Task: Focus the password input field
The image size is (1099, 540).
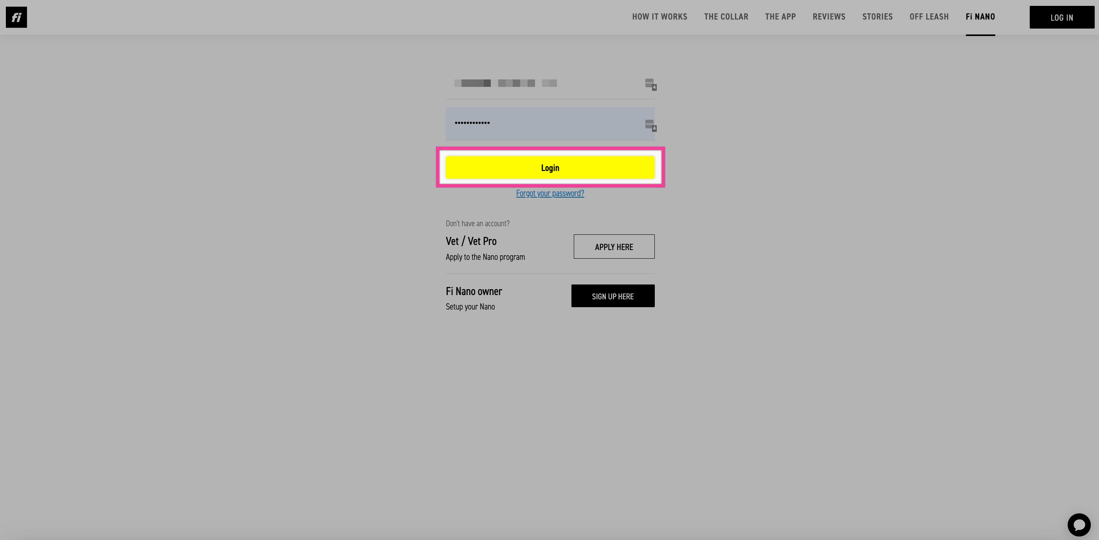Action: 550,124
